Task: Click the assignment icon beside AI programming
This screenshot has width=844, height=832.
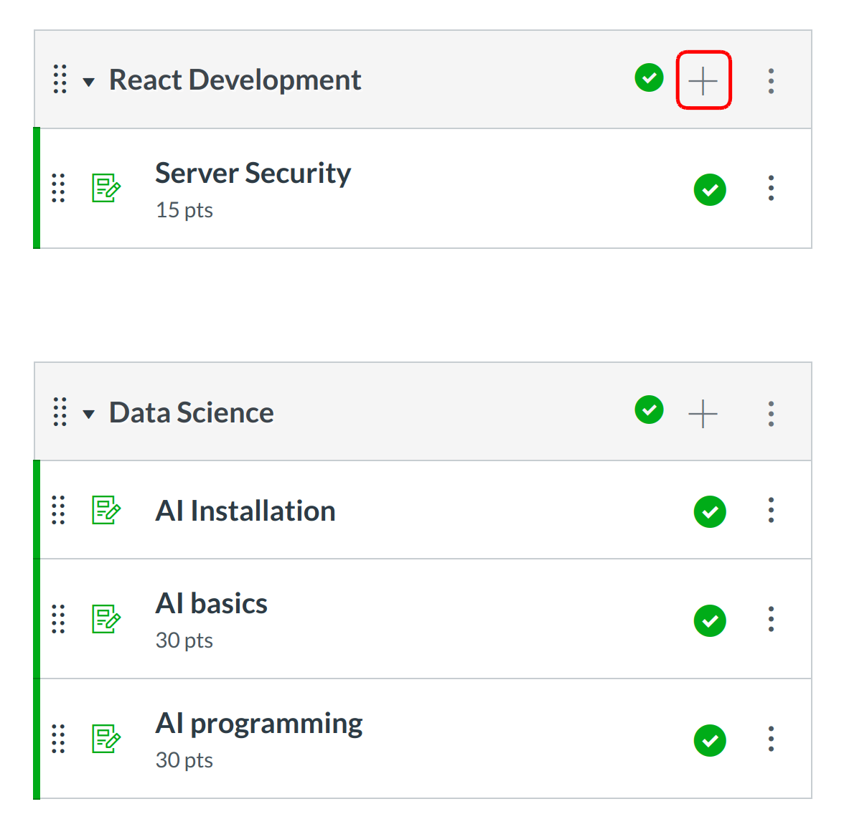Action: tap(106, 739)
